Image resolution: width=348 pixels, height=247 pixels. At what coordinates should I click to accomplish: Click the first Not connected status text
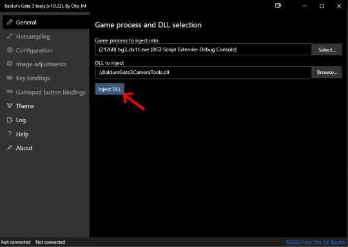click(15, 242)
